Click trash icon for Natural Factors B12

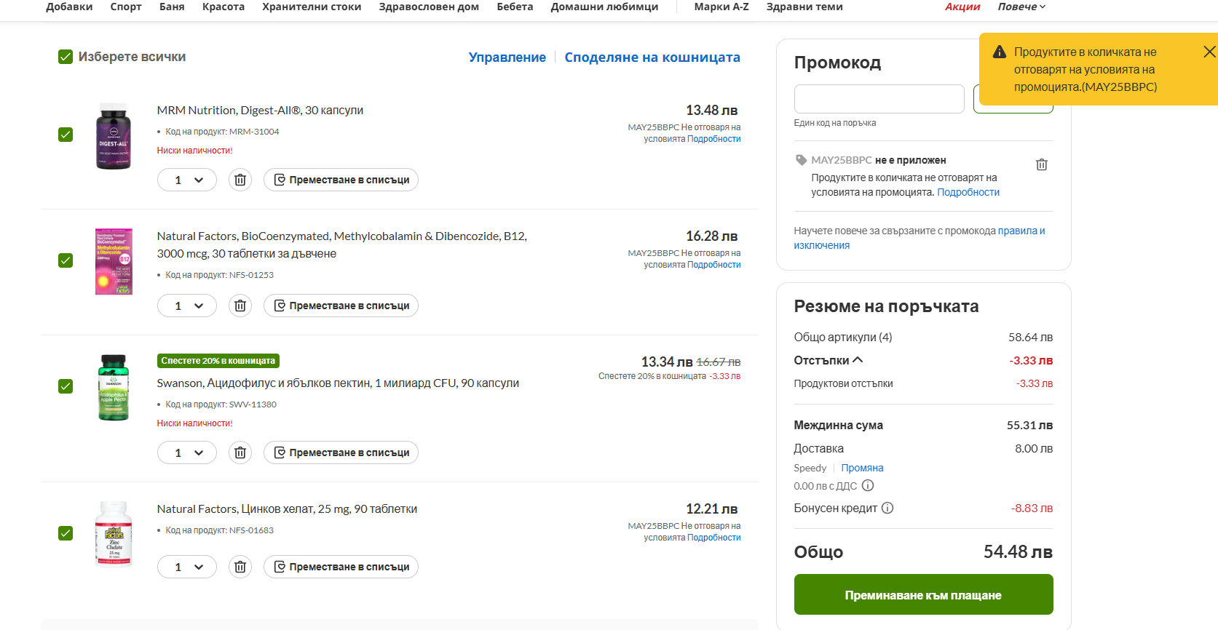[x=240, y=306]
